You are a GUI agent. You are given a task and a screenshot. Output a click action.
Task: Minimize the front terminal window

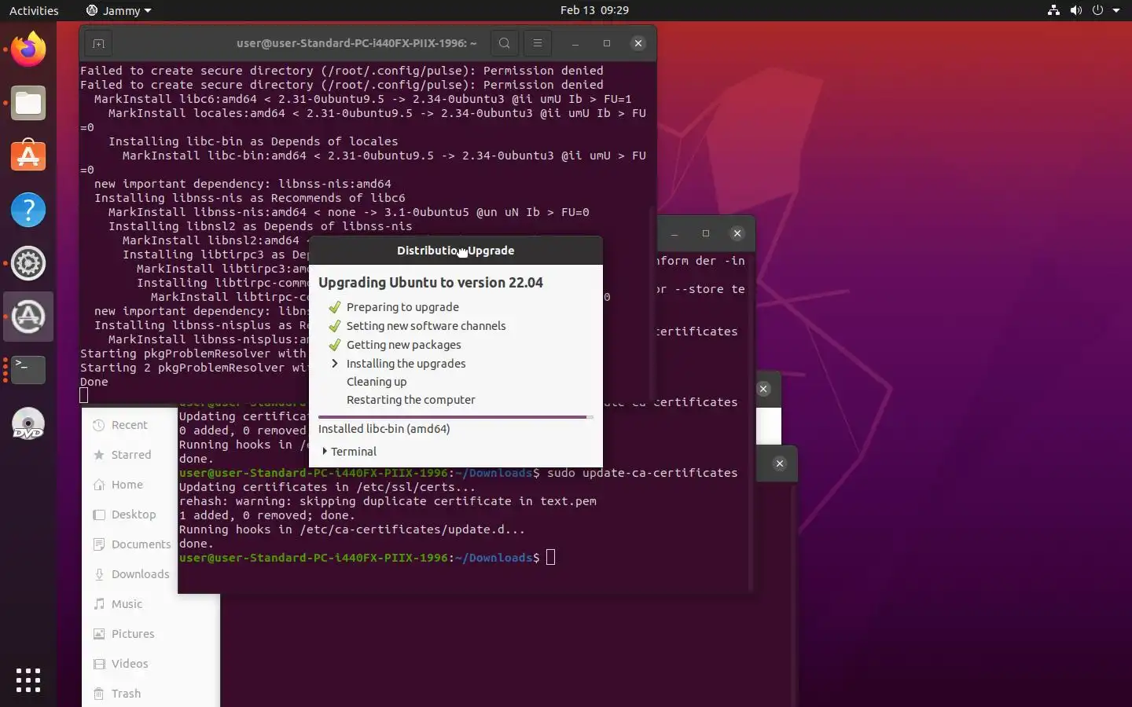[x=575, y=43]
